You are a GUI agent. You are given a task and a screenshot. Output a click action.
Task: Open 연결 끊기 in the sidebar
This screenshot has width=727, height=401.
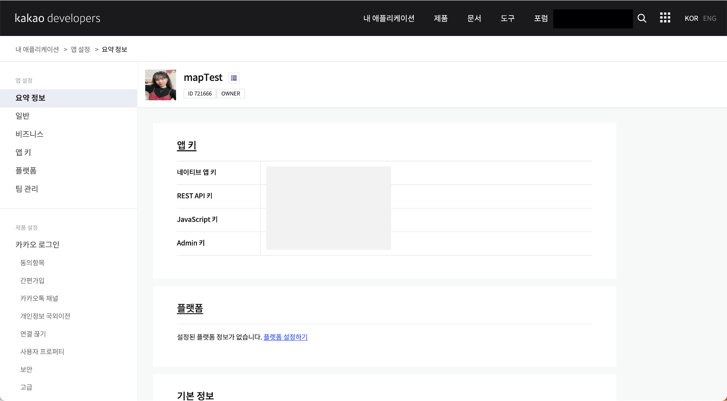click(x=33, y=334)
